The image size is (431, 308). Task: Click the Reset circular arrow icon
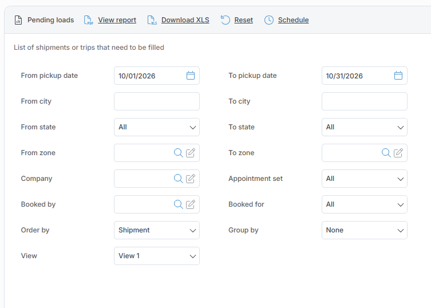[226, 20]
